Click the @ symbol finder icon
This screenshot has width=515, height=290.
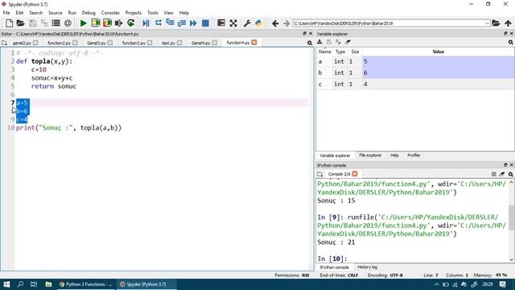coord(68,23)
